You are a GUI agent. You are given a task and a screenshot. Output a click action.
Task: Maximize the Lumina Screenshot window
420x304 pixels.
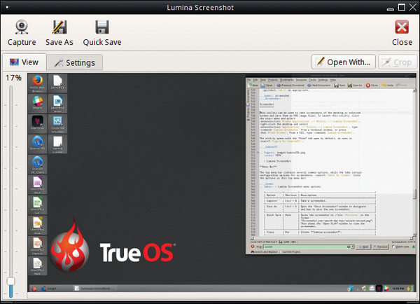[402, 7]
